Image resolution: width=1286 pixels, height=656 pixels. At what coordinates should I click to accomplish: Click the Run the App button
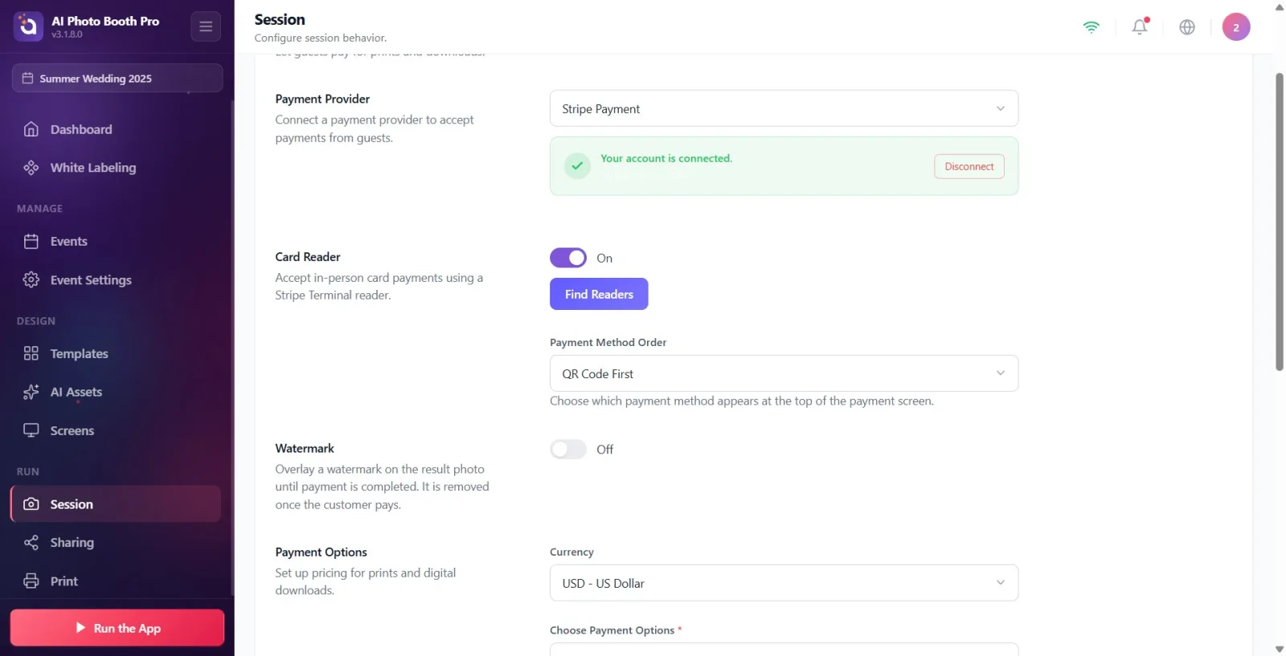pyautogui.click(x=117, y=628)
